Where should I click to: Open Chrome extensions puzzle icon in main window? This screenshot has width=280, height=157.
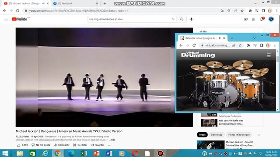click(250, 10)
